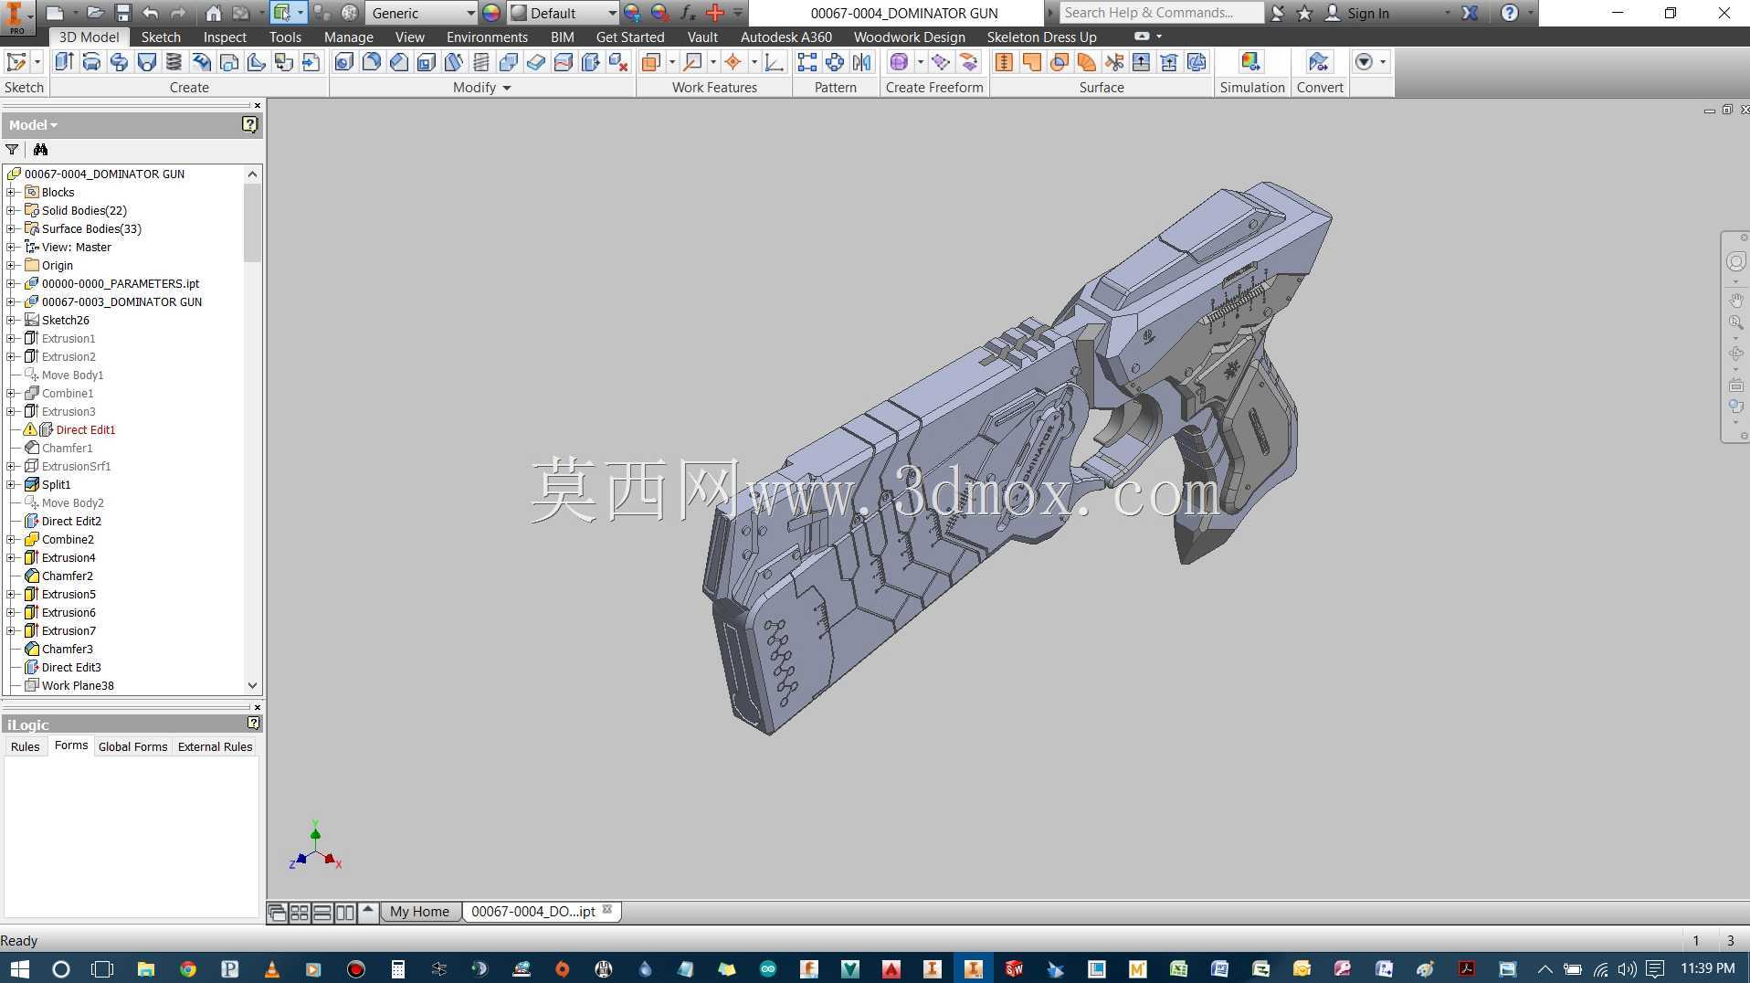Click the Save icon in quick access toolbar
This screenshot has width=1750, height=983.
[122, 13]
